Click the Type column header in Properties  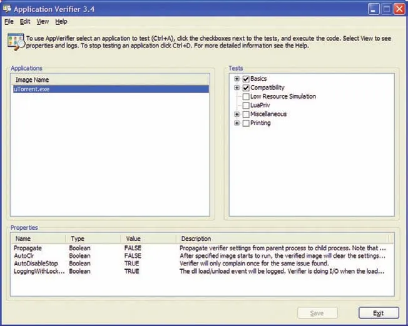93,239
